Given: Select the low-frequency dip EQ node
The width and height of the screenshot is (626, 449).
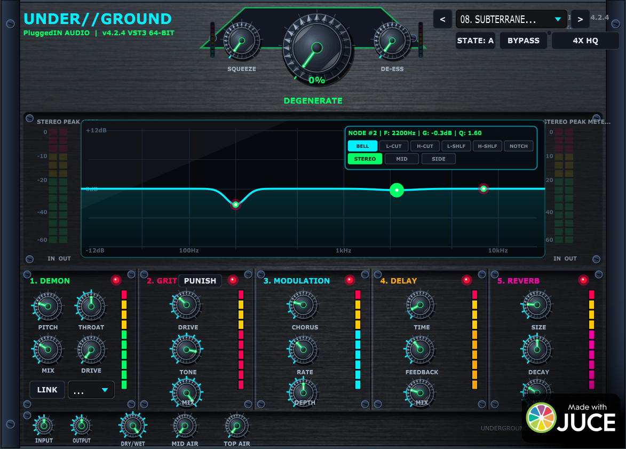Looking at the screenshot, I should coord(235,205).
